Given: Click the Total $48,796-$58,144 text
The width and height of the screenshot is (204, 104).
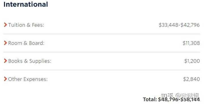Looking at the screenshot, I should pos(171,99).
